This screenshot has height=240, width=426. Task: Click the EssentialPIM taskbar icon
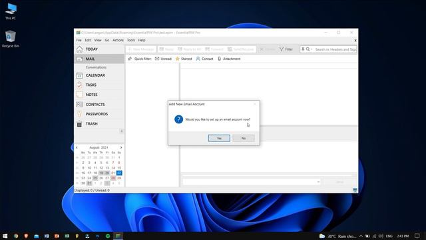(x=118, y=236)
